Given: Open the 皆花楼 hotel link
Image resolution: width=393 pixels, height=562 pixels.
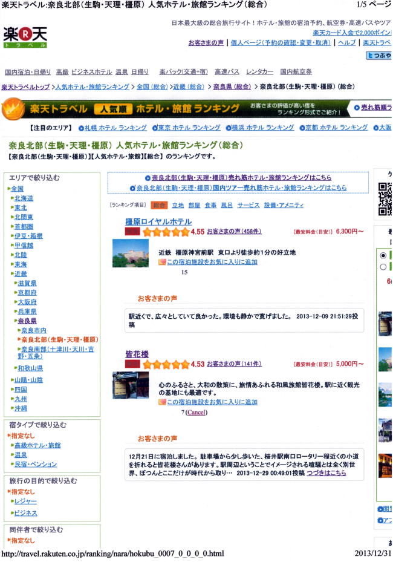Looking at the screenshot, I should click(137, 355).
